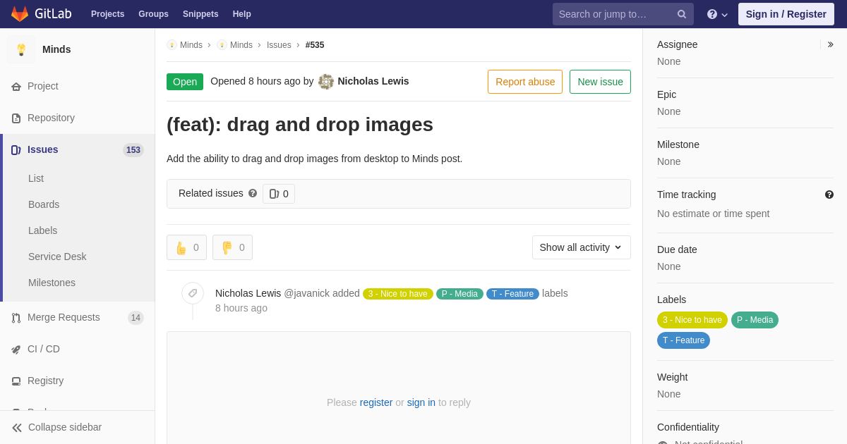The image size is (847, 444).
Task: Select List under Issues
Action: [x=36, y=178]
